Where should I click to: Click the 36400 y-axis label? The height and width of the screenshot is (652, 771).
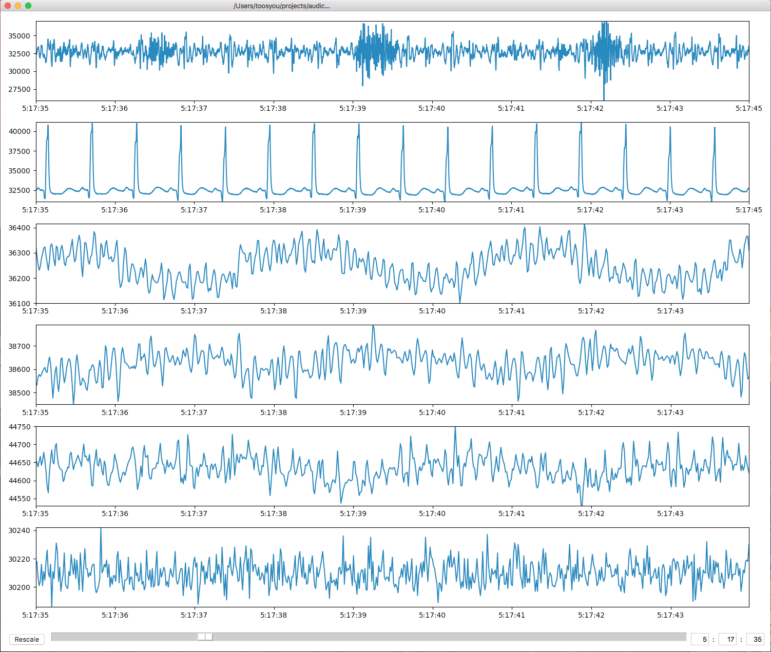pos(20,228)
